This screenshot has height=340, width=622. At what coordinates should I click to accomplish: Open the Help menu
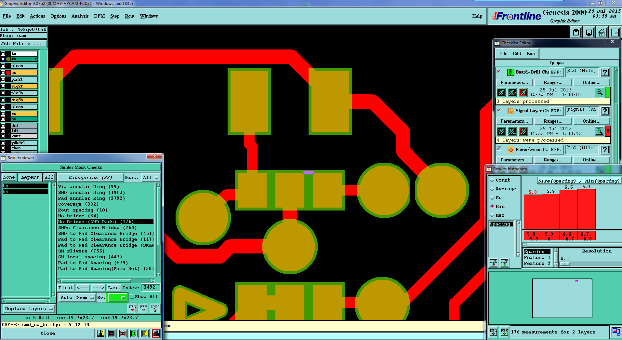tap(477, 16)
